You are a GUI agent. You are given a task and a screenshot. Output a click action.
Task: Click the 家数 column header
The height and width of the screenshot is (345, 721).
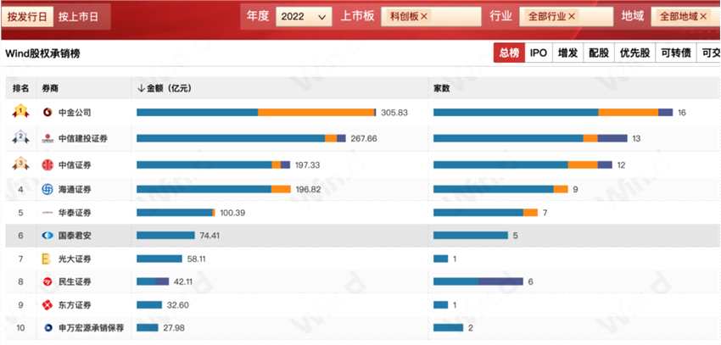[x=441, y=89]
